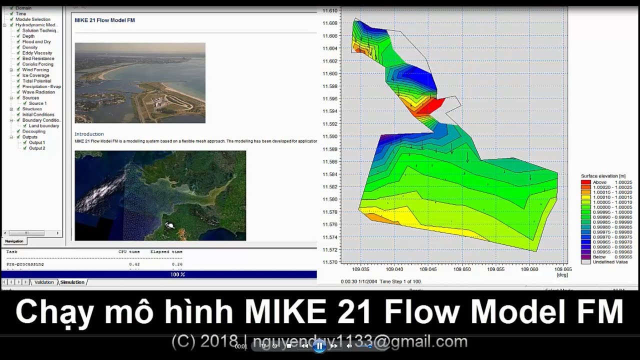
Task: Select Source 1 under Sources
Action: [37, 103]
